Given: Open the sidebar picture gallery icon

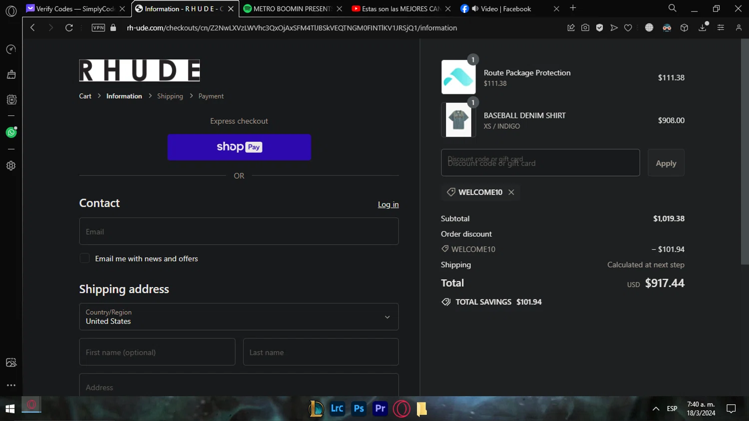Looking at the screenshot, I should (x=11, y=363).
